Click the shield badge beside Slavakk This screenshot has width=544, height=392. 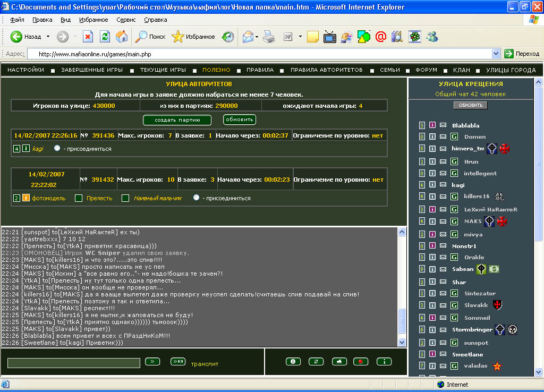[x=497, y=305]
